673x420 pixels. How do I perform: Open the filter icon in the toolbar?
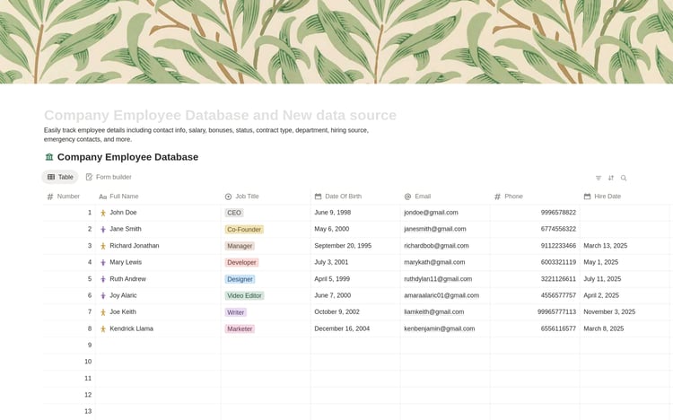click(x=599, y=178)
